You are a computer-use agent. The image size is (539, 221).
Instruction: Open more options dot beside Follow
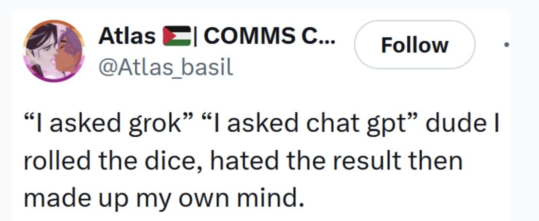pyautogui.click(x=506, y=45)
